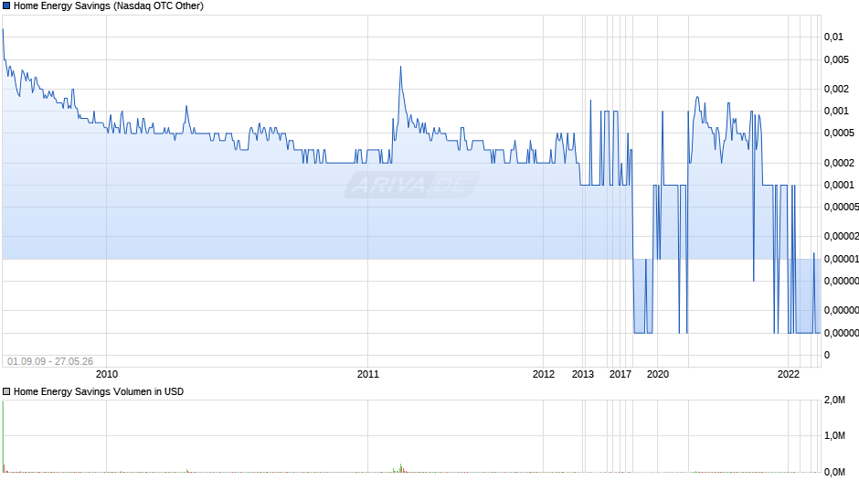Click the 2011 price spike peak on the chart
The width and height of the screenshot is (859, 481).
pyautogui.click(x=400, y=68)
